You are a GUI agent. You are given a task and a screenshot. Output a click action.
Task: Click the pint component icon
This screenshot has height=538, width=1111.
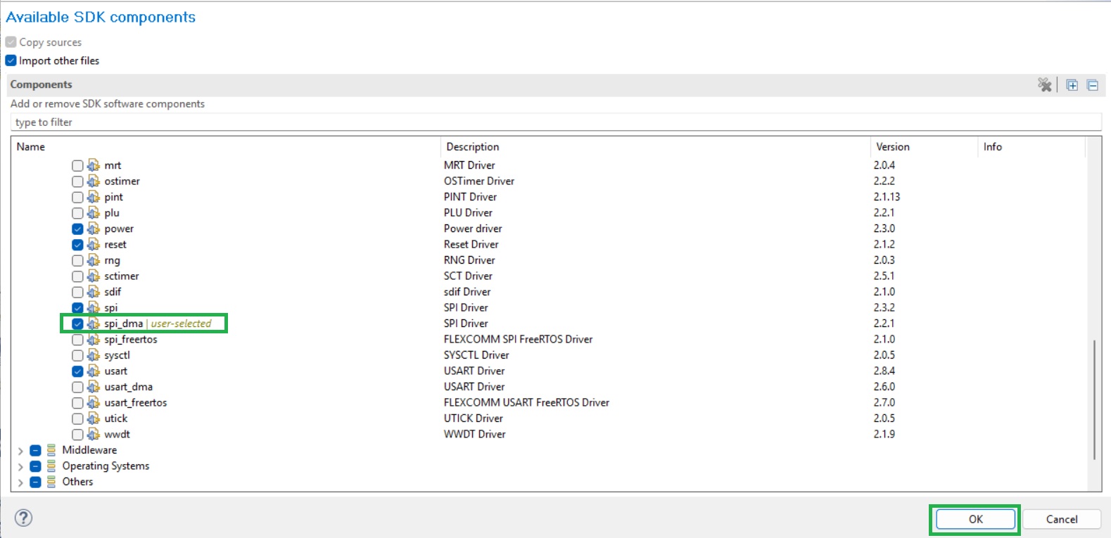click(94, 197)
